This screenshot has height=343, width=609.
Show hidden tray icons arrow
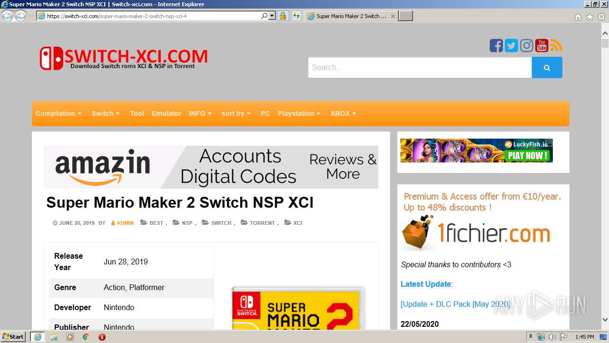coord(530,337)
